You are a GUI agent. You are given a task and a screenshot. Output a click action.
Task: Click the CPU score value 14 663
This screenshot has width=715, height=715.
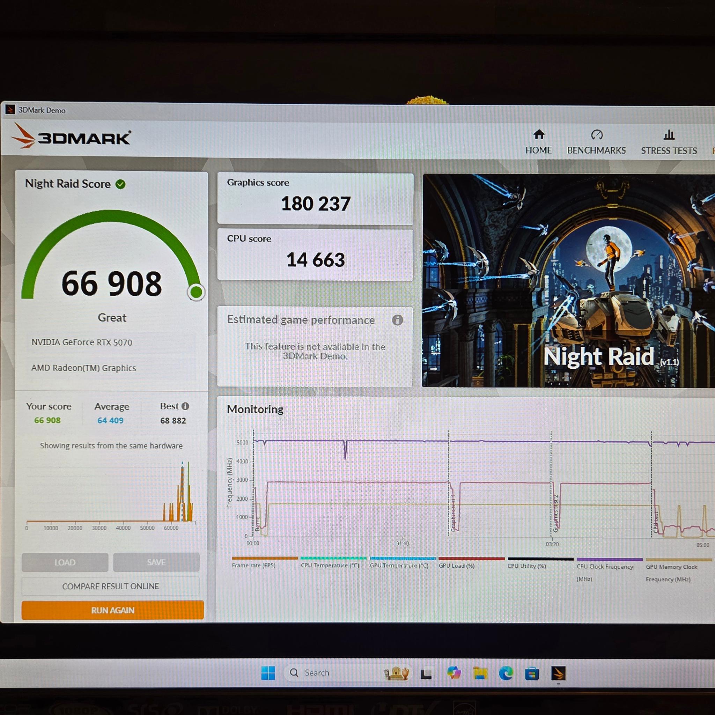pos(315,260)
